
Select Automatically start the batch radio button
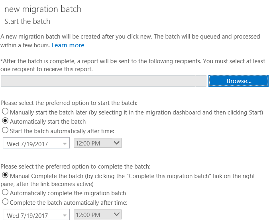6,121
